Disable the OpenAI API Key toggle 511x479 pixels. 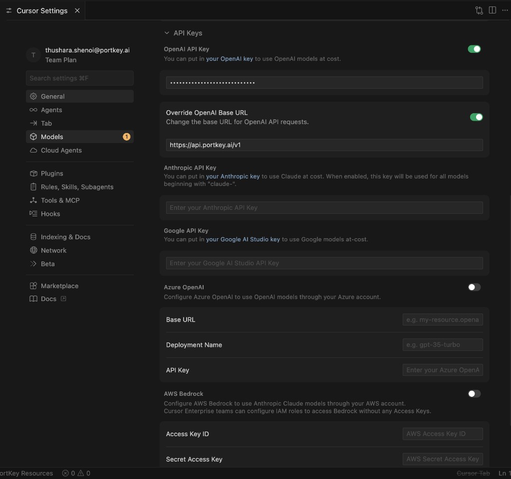(x=474, y=49)
